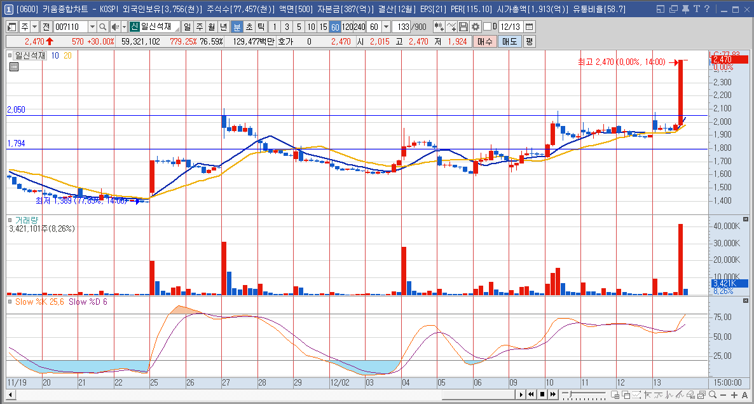Image resolution: width=754 pixels, height=404 pixels.
Task: Click the stop button in playback controls
Action: coord(542,395)
